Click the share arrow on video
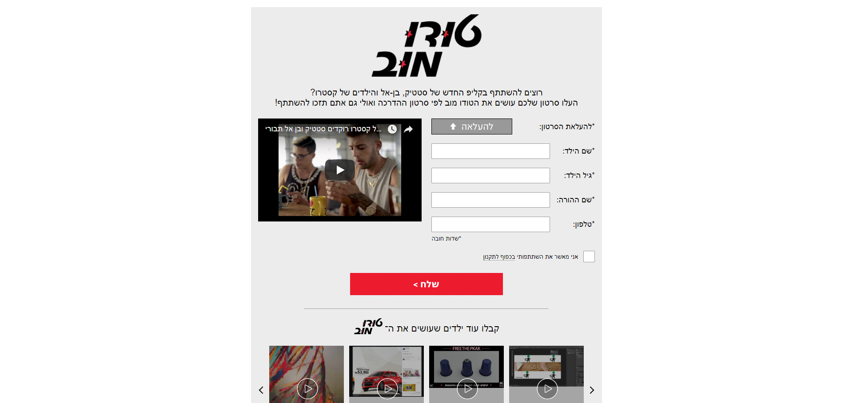 (x=408, y=129)
